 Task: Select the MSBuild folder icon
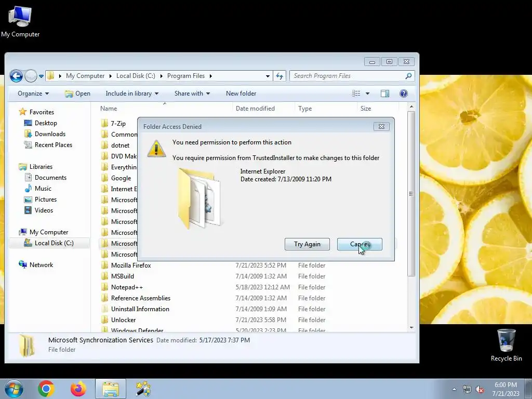tap(104, 276)
